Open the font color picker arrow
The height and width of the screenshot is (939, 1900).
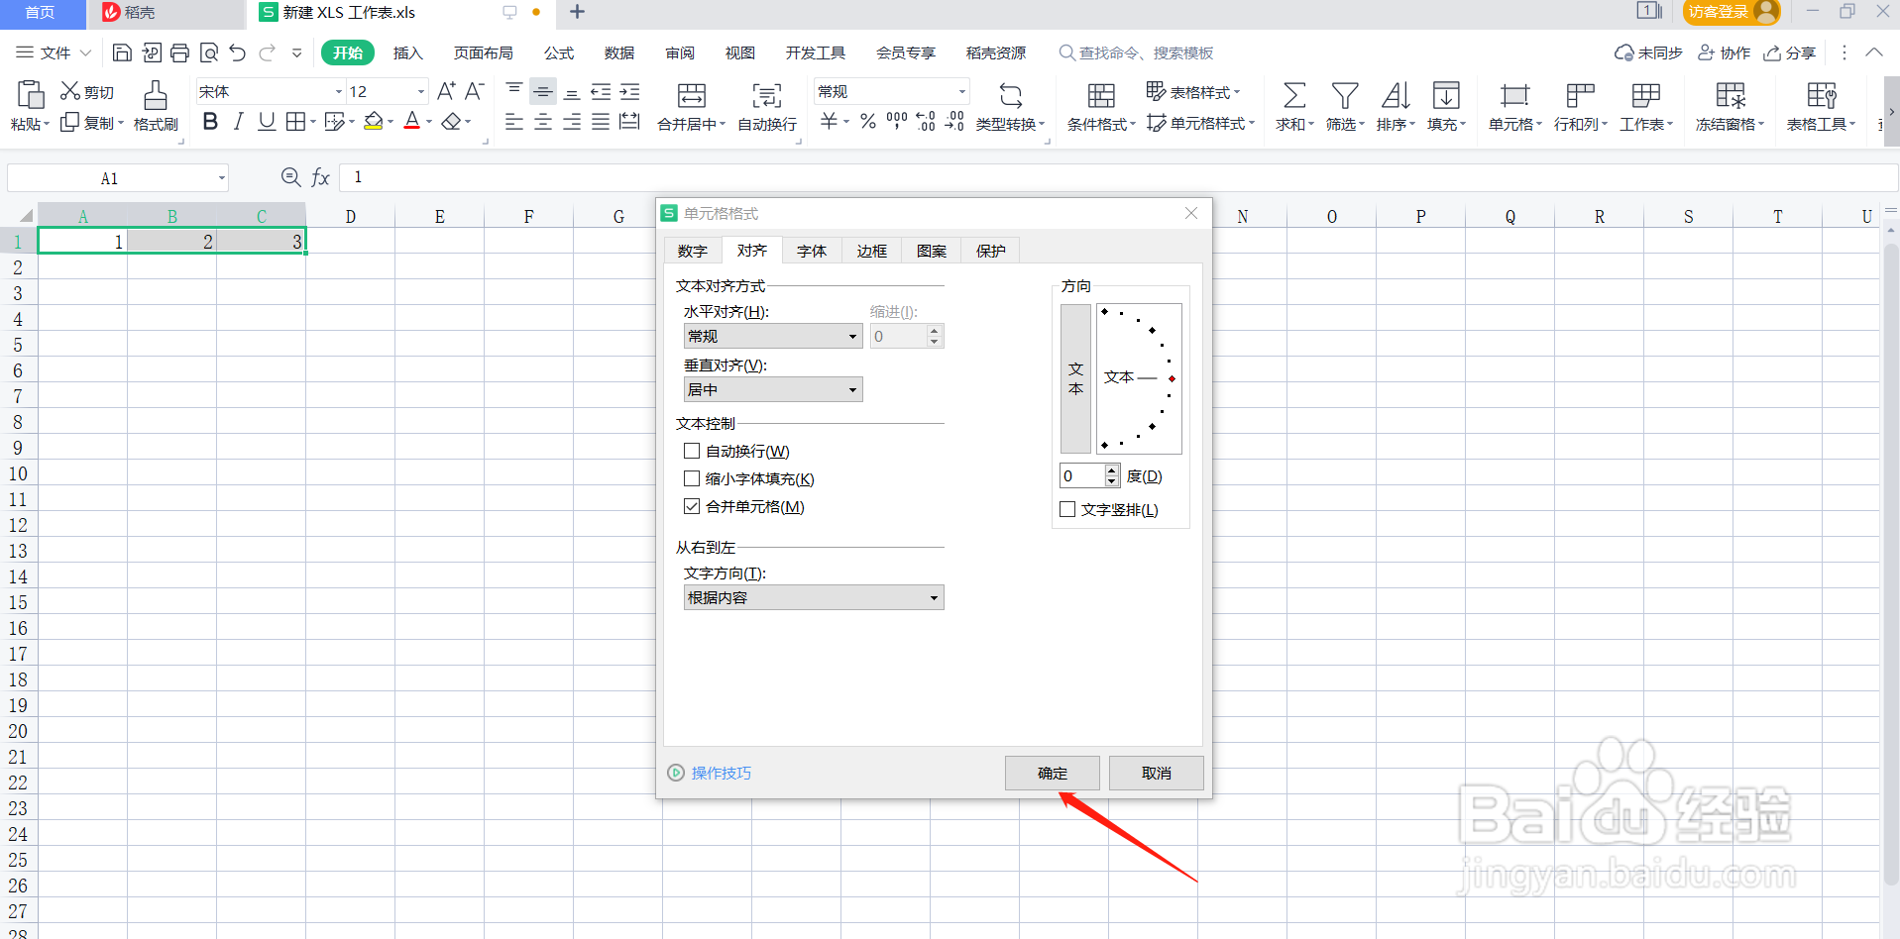(x=428, y=121)
